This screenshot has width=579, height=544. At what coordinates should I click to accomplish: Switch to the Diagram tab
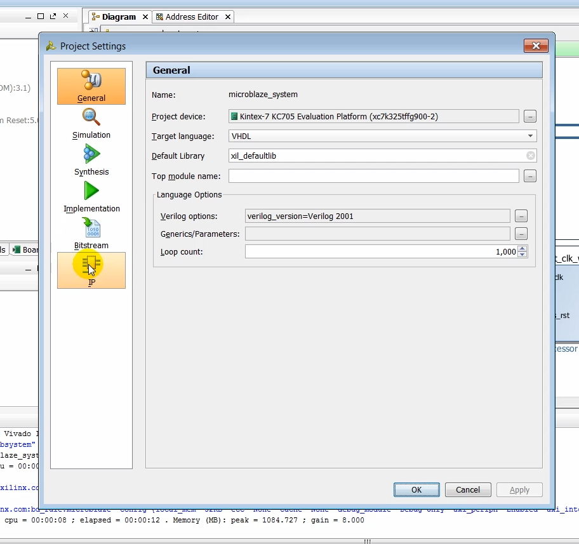[x=119, y=17]
